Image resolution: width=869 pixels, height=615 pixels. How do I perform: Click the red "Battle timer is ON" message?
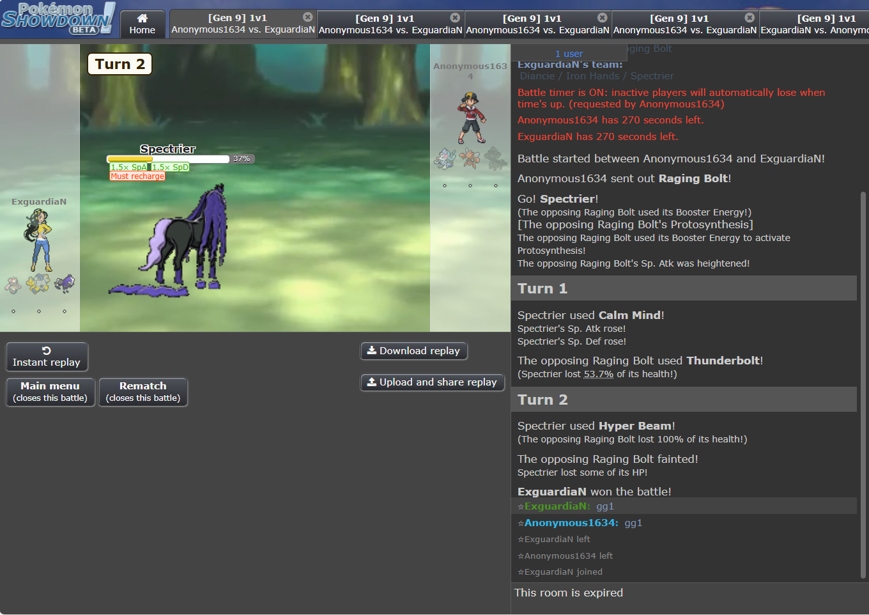click(671, 98)
